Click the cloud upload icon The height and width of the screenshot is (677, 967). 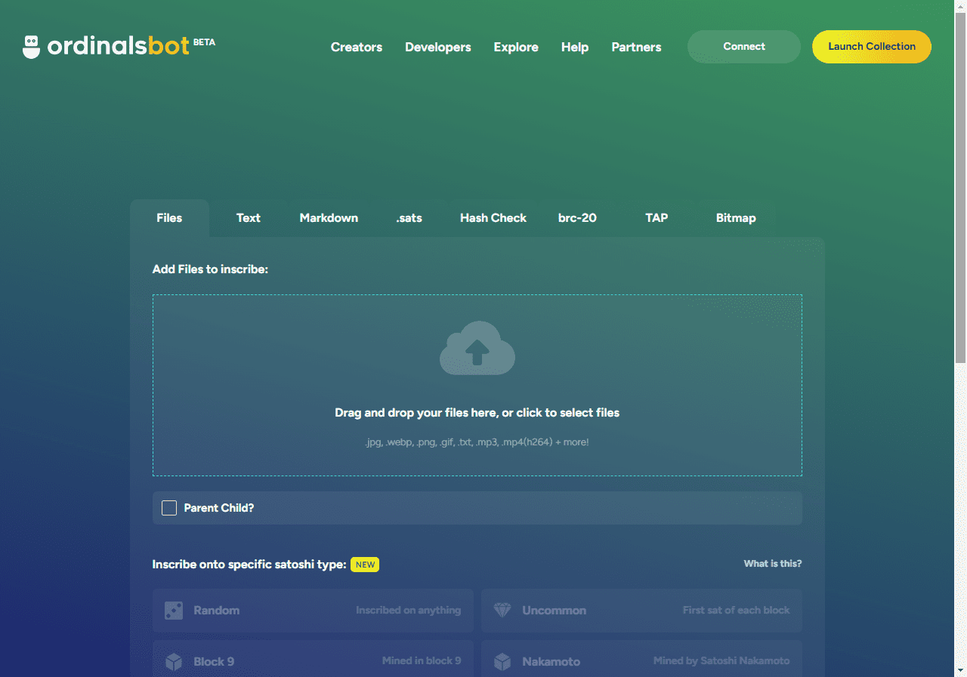pos(477,348)
